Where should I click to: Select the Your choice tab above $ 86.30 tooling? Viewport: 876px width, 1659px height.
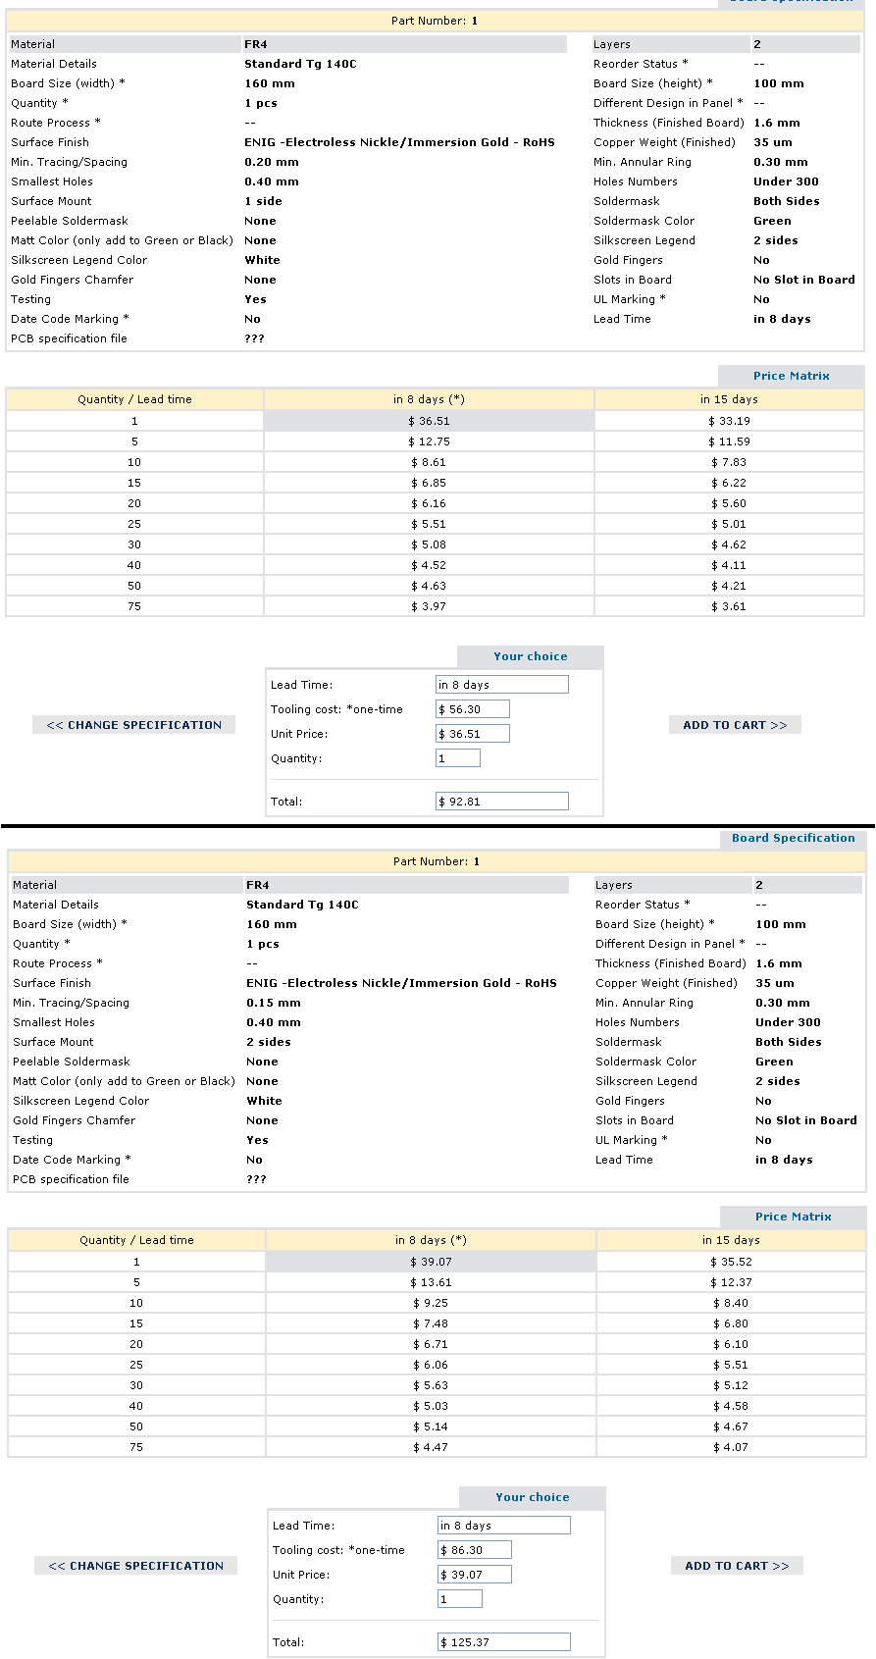532,1497
